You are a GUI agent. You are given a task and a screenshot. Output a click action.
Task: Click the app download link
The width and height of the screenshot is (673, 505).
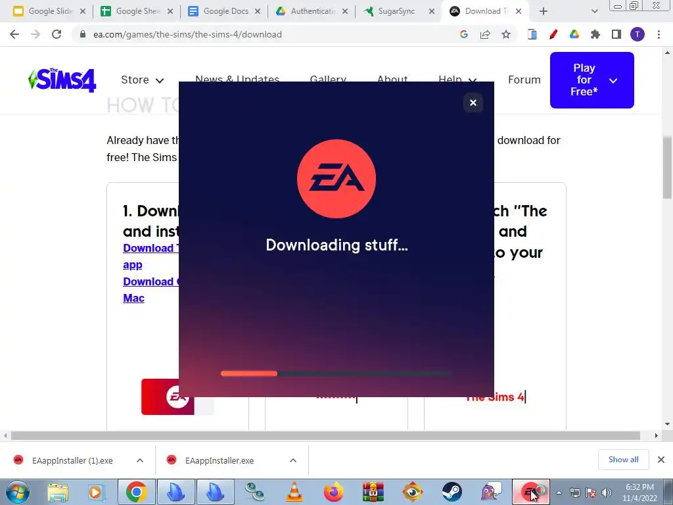click(x=133, y=264)
